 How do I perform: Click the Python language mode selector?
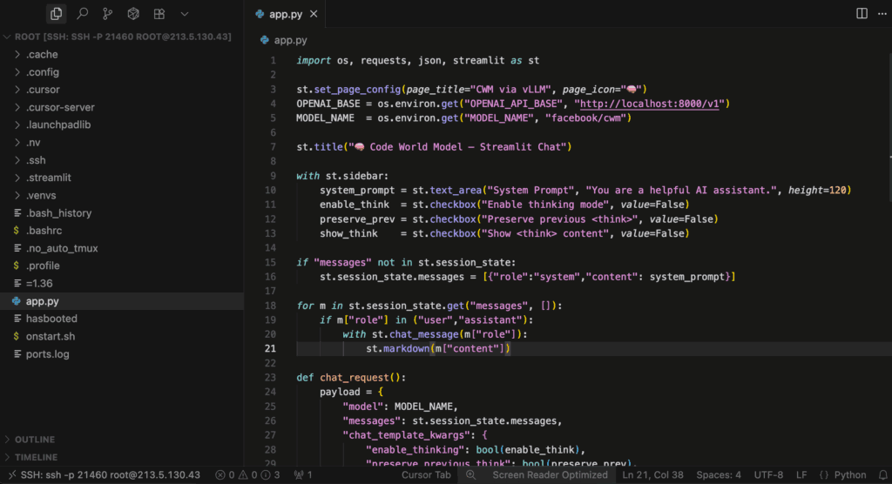click(843, 475)
